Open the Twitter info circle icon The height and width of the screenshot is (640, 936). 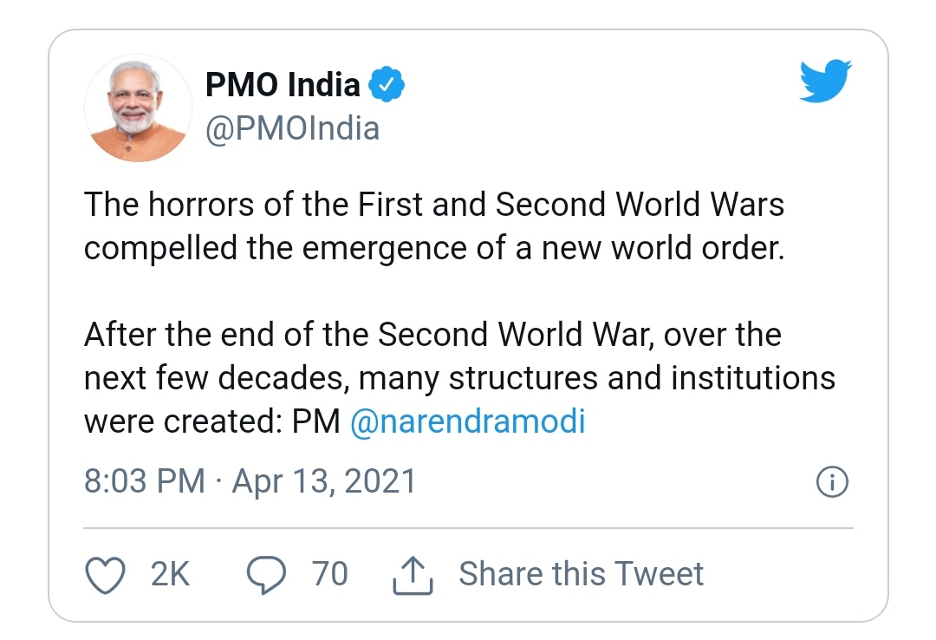[x=832, y=481]
